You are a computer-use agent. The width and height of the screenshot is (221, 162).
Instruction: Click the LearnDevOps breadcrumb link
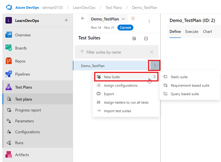pos(84,8)
